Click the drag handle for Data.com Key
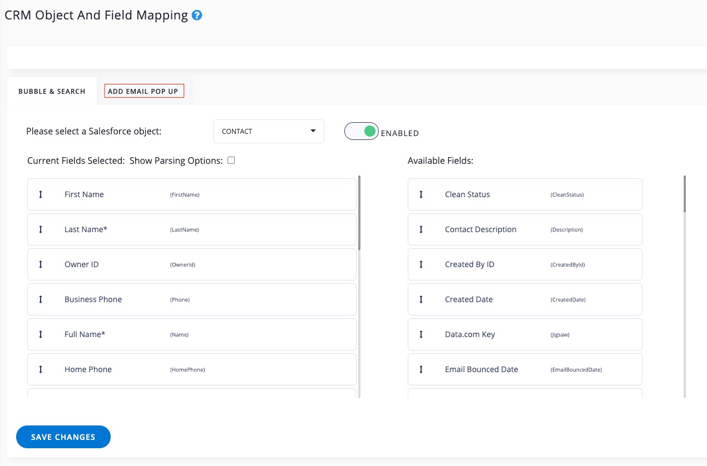 [x=421, y=334]
